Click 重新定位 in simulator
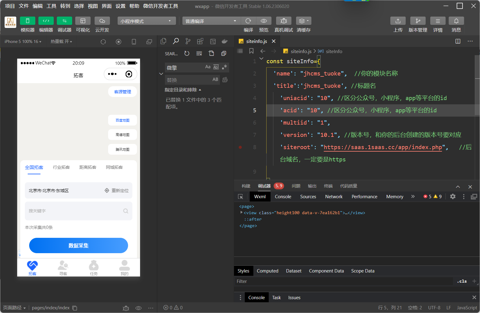480x313 pixels. pyautogui.click(x=117, y=191)
